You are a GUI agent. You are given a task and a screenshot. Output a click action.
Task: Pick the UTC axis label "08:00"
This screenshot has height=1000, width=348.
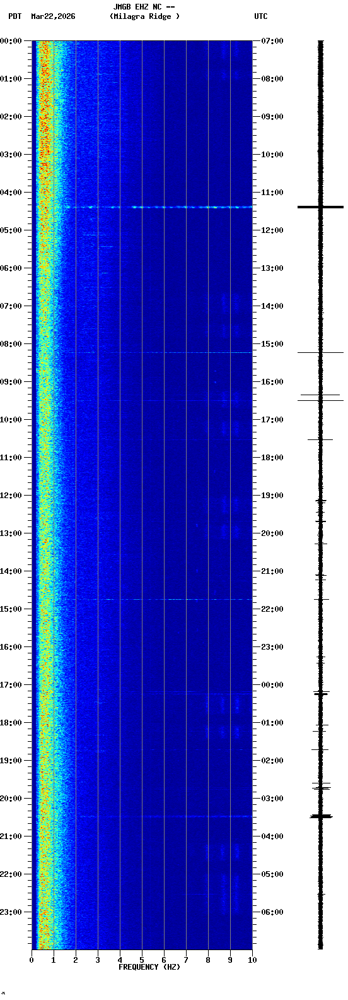[272, 79]
